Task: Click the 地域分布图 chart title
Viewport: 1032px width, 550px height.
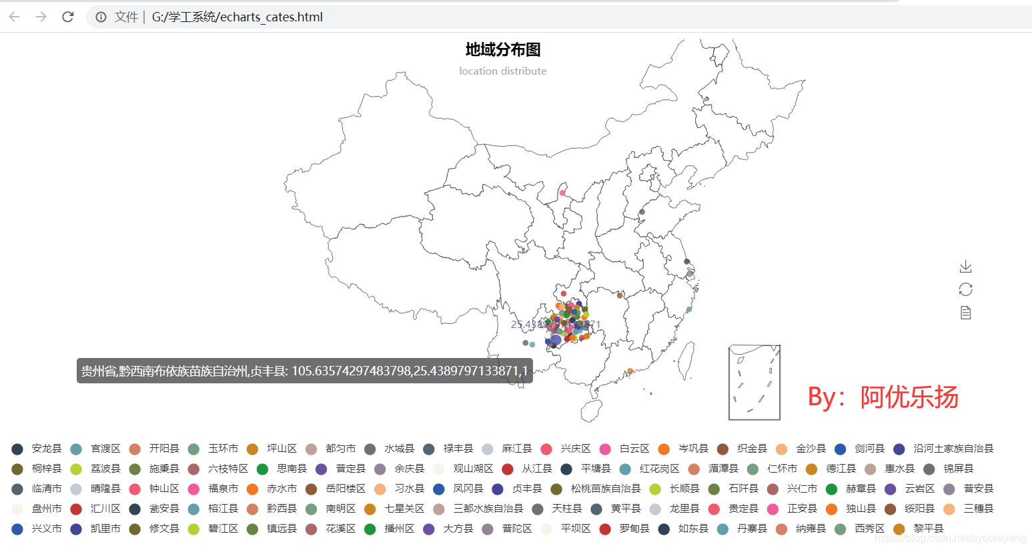Action: click(503, 49)
